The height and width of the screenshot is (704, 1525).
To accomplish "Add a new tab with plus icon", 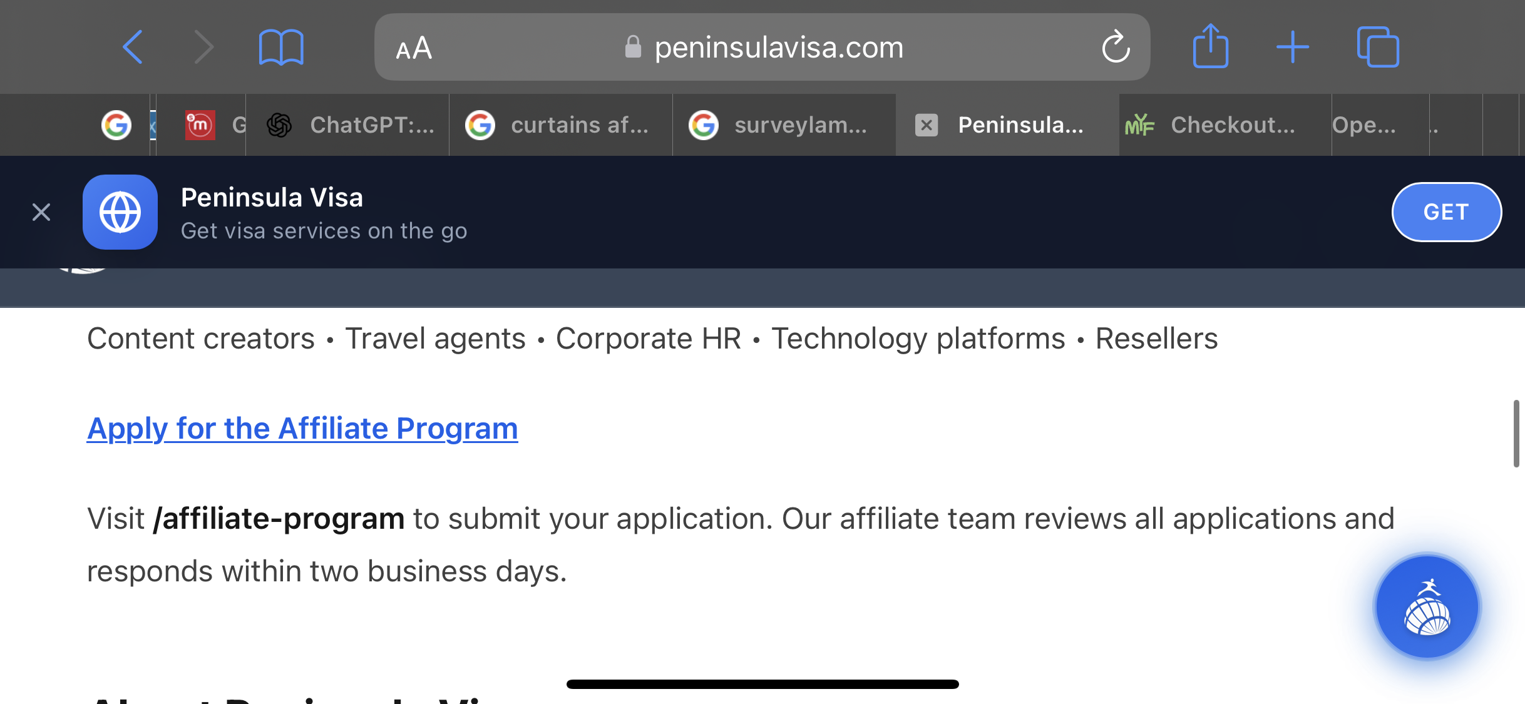I will [1293, 47].
